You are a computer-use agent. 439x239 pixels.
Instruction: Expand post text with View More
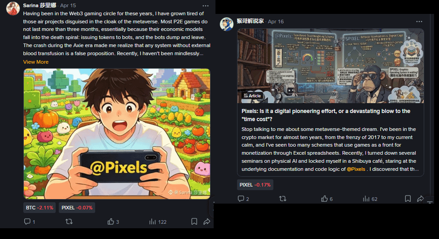(x=36, y=62)
